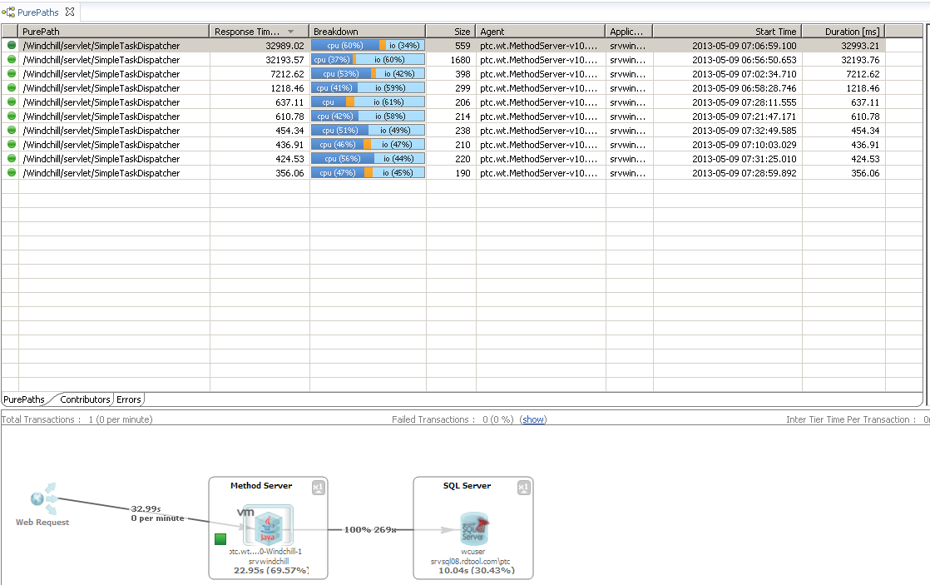Screen dimensions: 930x585
Task: Select size value 1680
Action: click(460, 60)
